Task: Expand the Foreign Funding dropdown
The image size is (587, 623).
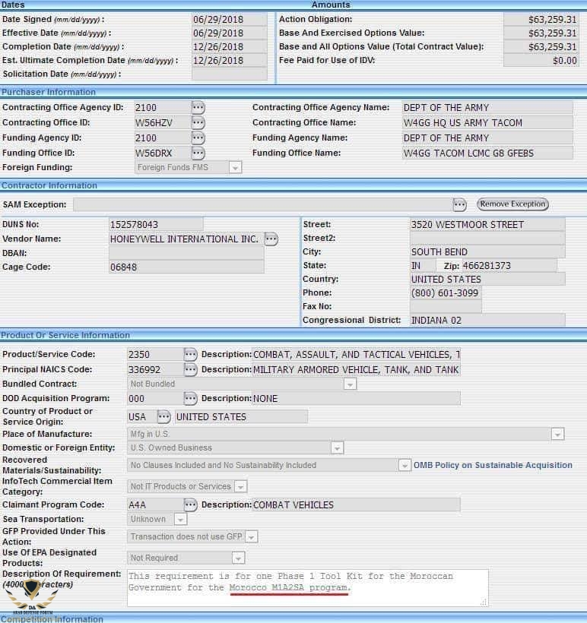Action: tap(235, 167)
